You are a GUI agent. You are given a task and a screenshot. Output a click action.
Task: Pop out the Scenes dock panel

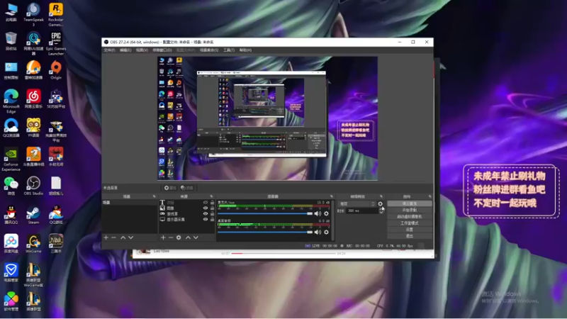pyautogui.click(x=154, y=196)
